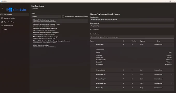Expand the ProcessStart_V2 event row

pos(172,74)
